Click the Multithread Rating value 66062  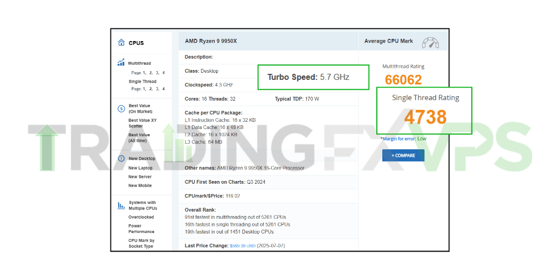403,80
